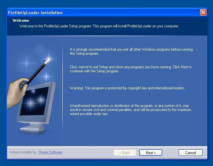The height and width of the screenshot is (166, 213).
Task: Click the 'Astrum Installer by' label
Action: (x=23, y=152)
